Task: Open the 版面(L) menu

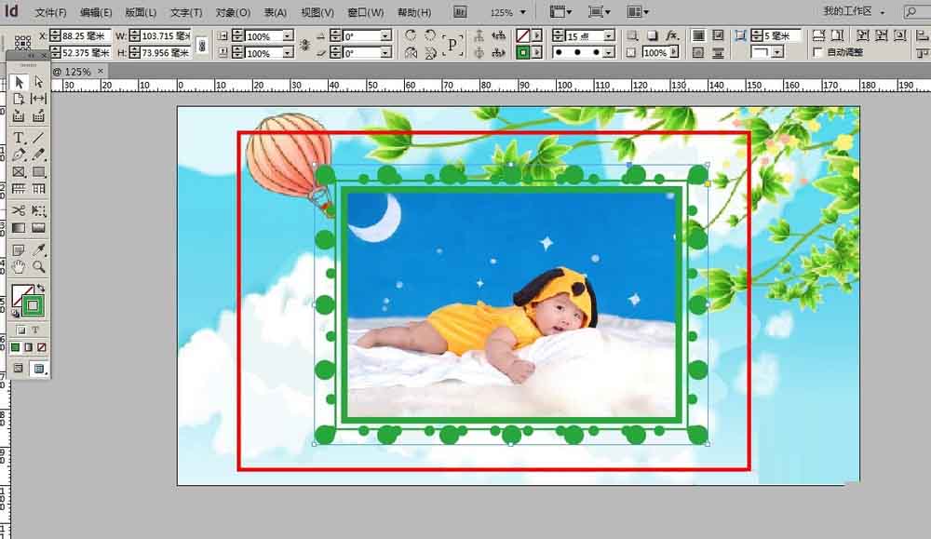Action: click(x=141, y=12)
